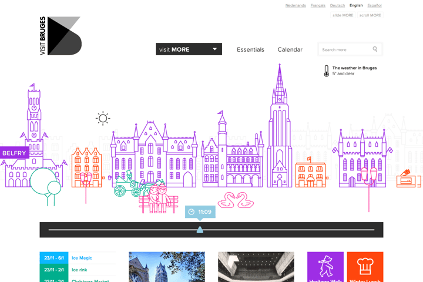Screen dimensions: 423x282
Task: Click the couple on bench illustration
Action: click(x=159, y=199)
